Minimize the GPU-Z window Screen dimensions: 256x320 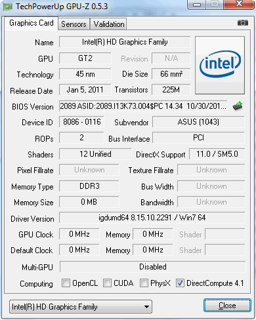coord(197,5)
